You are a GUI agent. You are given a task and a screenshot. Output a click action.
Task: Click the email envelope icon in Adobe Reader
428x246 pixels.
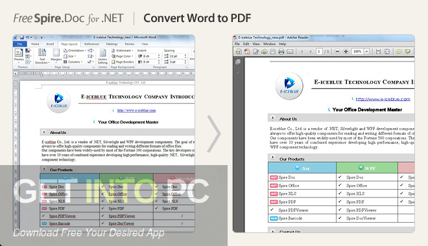point(290,52)
